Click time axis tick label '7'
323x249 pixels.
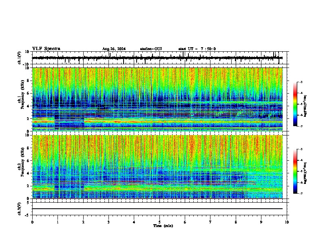210,222
